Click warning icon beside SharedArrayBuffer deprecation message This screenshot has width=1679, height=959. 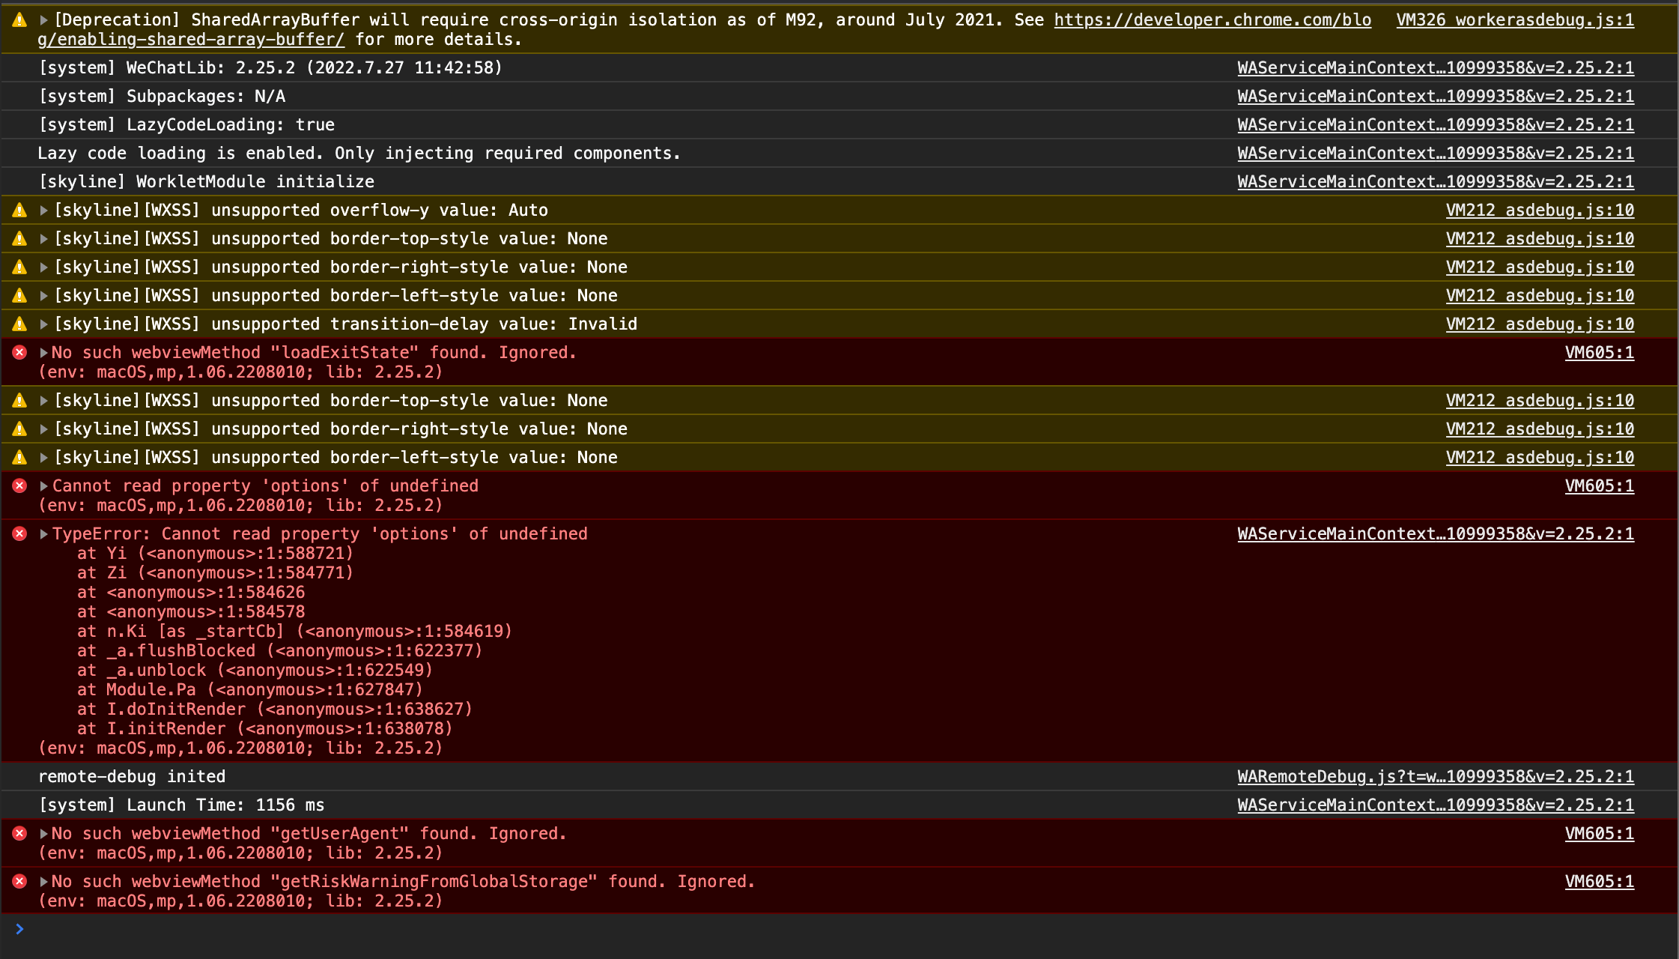20,20
